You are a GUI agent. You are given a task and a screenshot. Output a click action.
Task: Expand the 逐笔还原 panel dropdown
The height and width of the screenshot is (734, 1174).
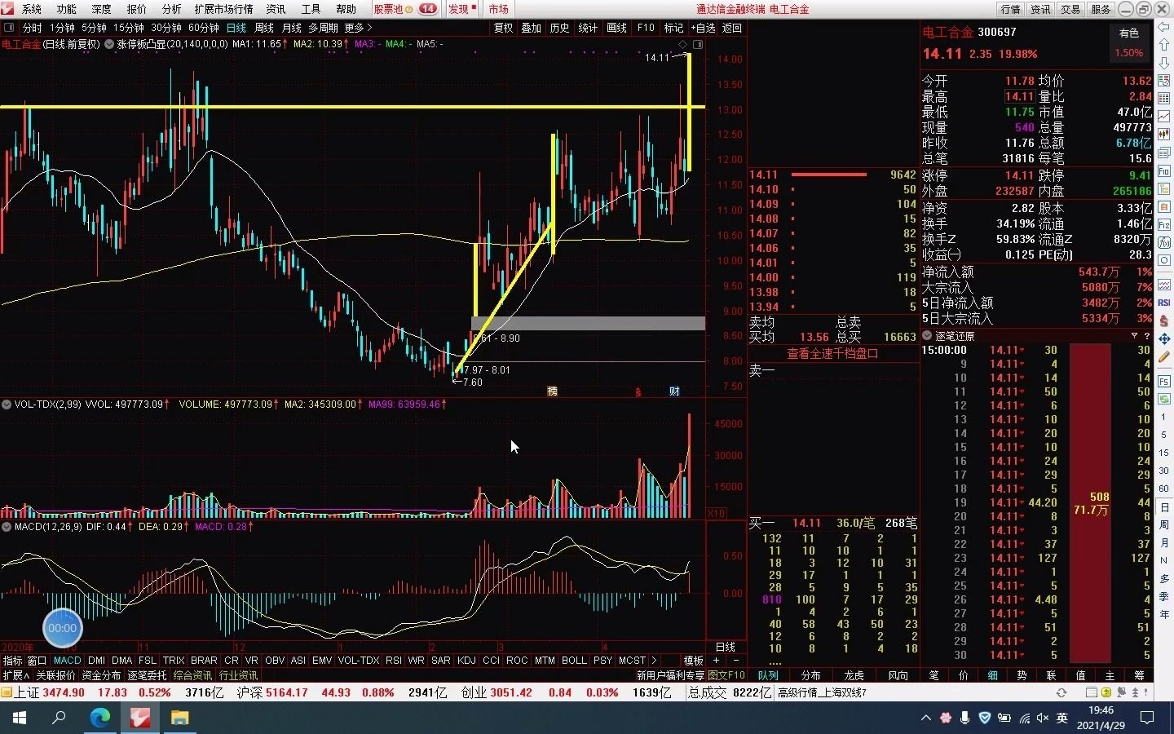927,336
